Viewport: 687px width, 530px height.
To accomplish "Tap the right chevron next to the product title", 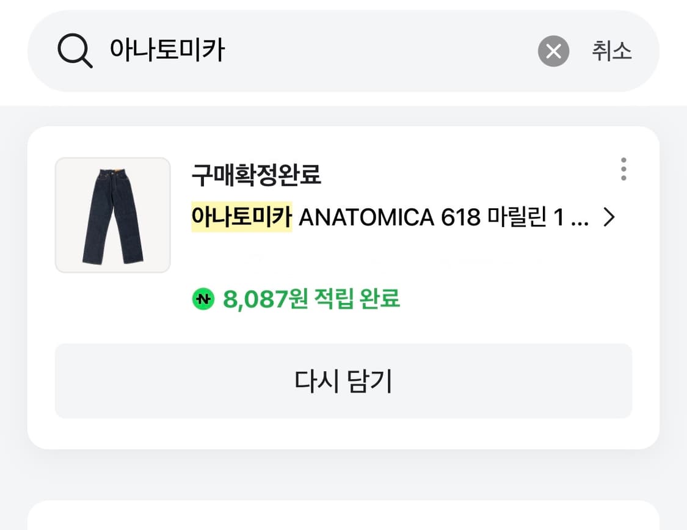I will point(609,217).
